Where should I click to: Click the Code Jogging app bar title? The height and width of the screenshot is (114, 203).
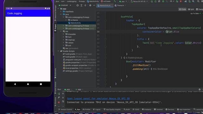[x=15, y=13]
